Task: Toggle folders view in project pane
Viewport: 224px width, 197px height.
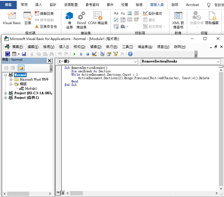Action: pyautogui.click(x=21, y=68)
